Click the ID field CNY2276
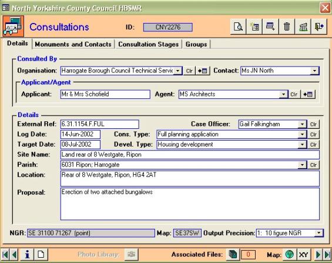 [x=168, y=27]
